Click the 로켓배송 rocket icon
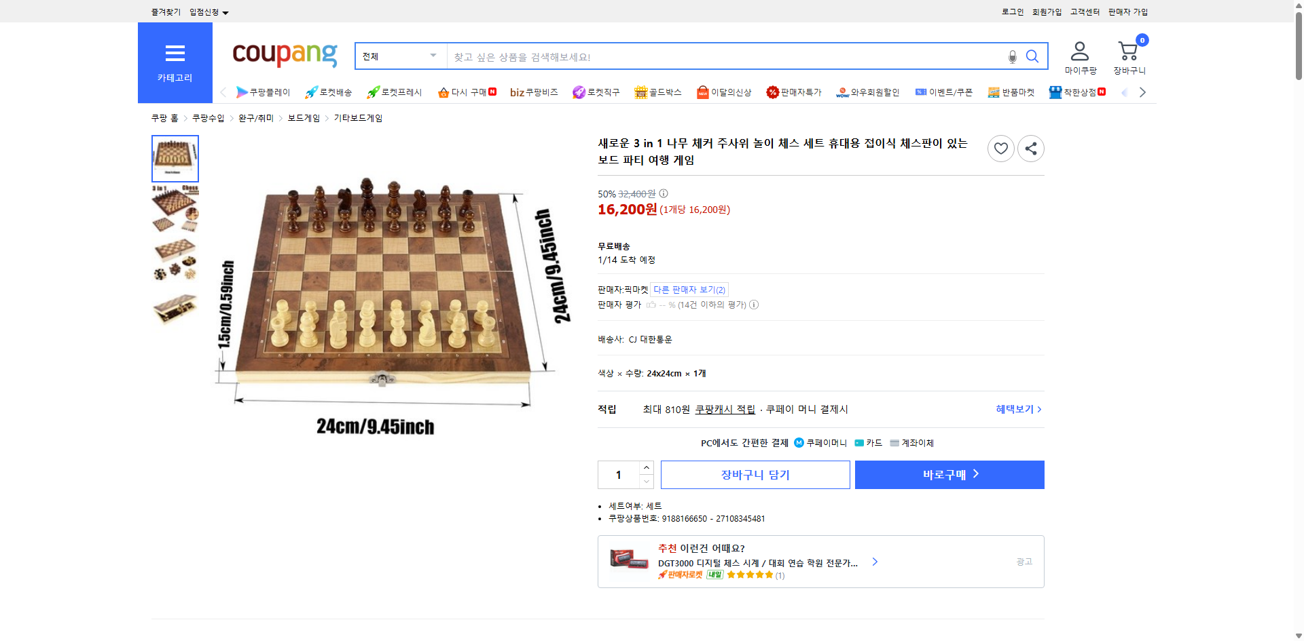Screen dimensions: 1304x641 (x=310, y=92)
